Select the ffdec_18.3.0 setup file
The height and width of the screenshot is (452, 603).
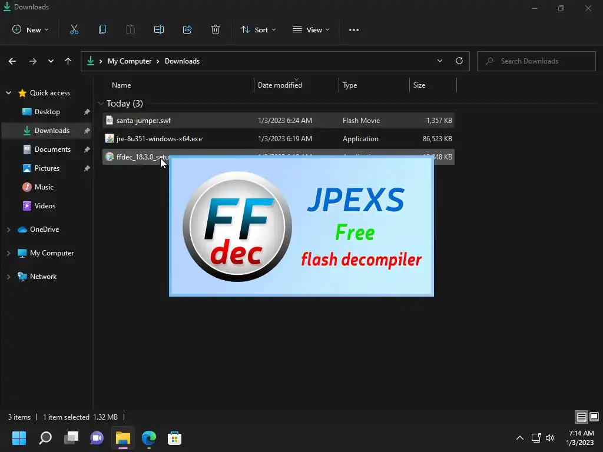279,157
